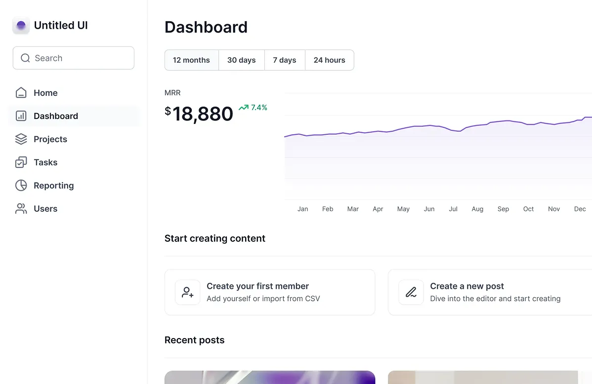This screenshot has height=384, width=592.
Task: Switch to the 30 days range
Action: (242, 60)
